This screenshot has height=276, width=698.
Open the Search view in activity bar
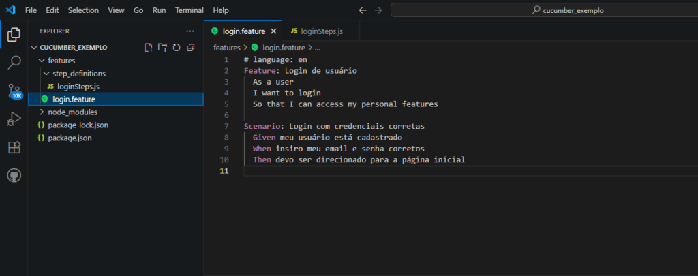tap(14, 63)
